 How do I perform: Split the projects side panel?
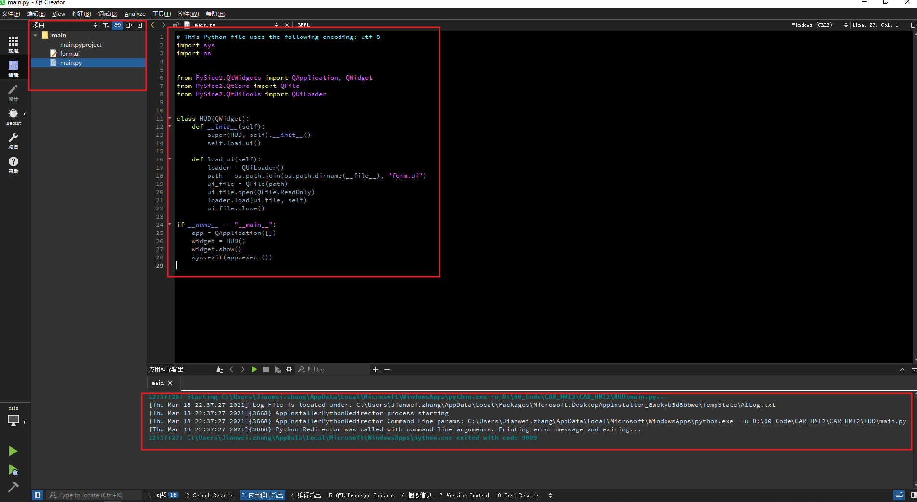click(x=129, y=25)
